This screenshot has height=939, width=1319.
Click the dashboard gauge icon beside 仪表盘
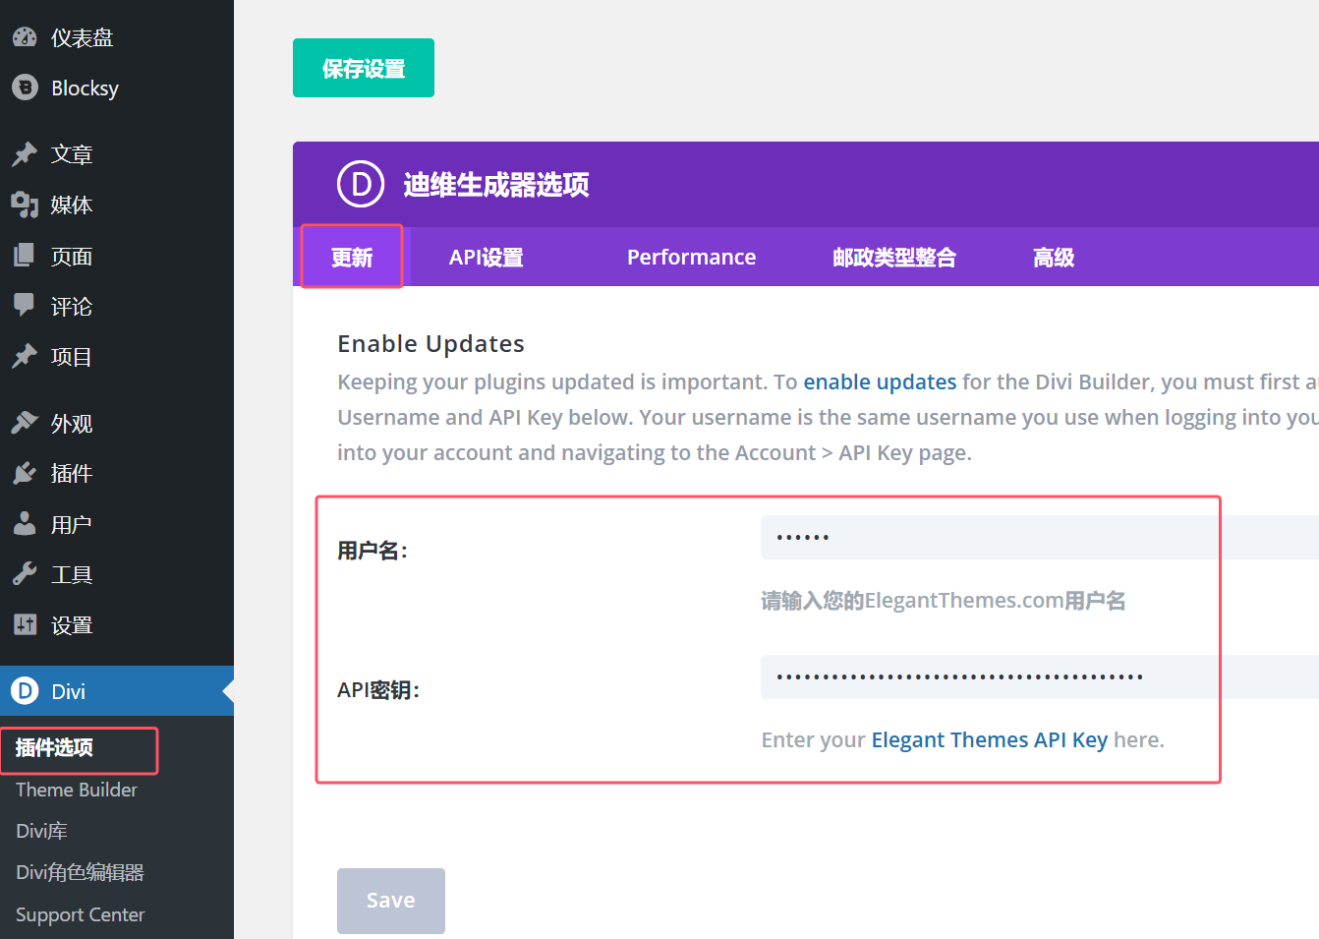pos(25,37)
